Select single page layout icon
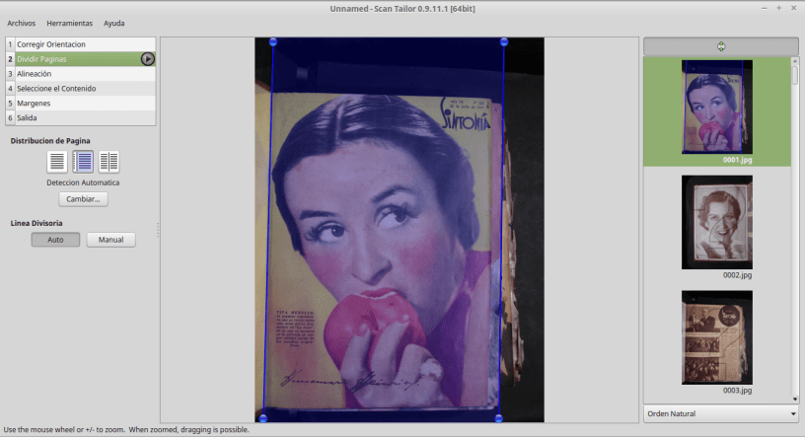Screen dimensions: 805x437 click(x=58, y=162)
